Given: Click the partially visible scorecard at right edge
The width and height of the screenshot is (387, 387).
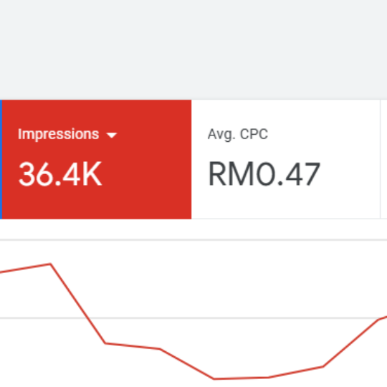Looking at the screenshot, I should pos(384,159).
